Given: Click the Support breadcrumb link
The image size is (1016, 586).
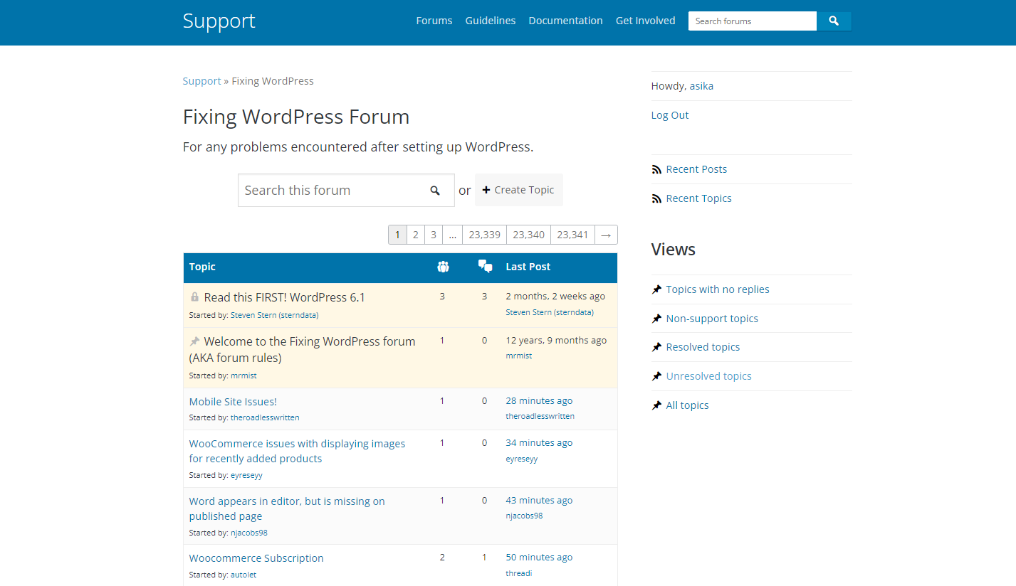Looking at the screenshot, I should 202,81.
